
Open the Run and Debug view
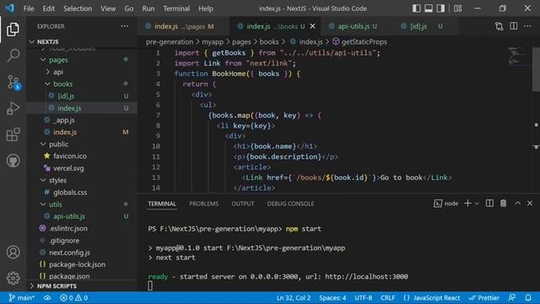coord(13,108)
